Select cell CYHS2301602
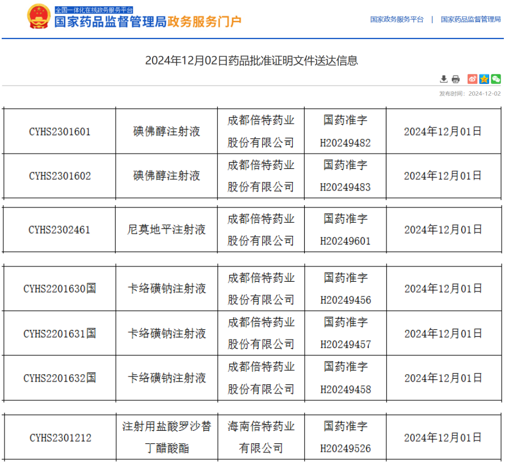The width and height of the screenshot is (505, 462). (60, 176)
